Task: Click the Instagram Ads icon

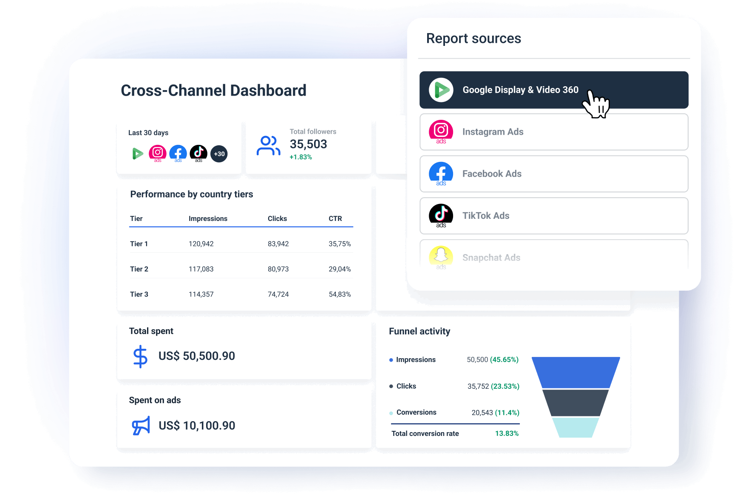Action: pyautogui.click(x=441, y=132)
